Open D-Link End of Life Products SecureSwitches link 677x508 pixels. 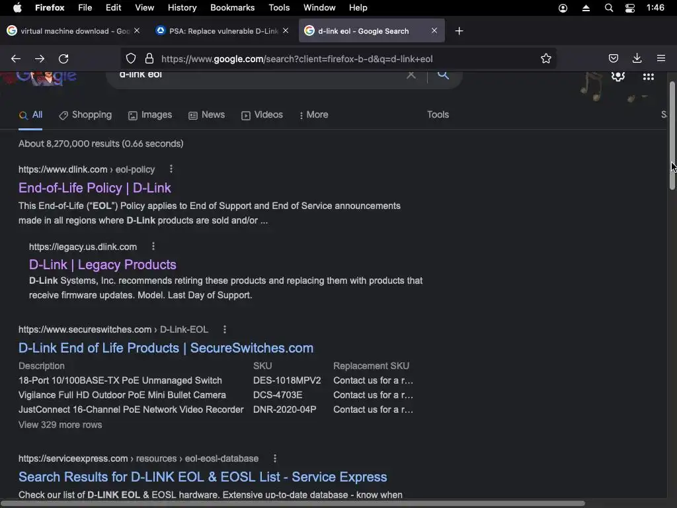click(166, 348)
